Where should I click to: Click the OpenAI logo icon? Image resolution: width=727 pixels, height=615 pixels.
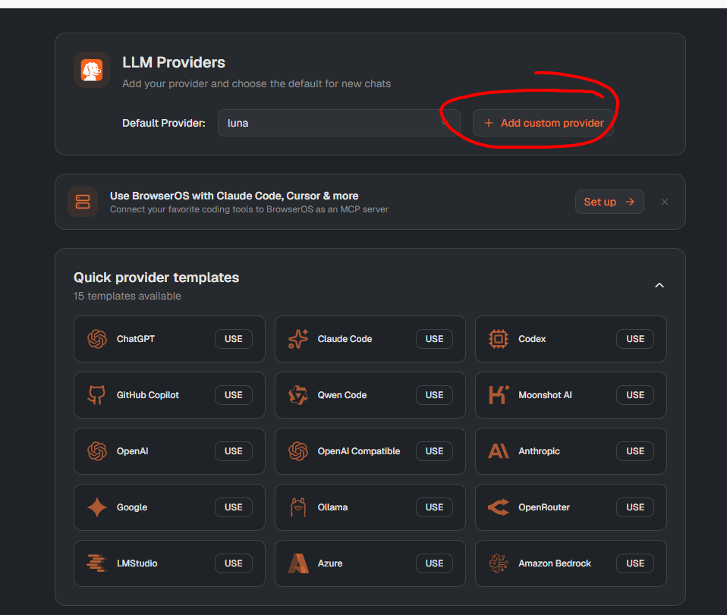97,451
